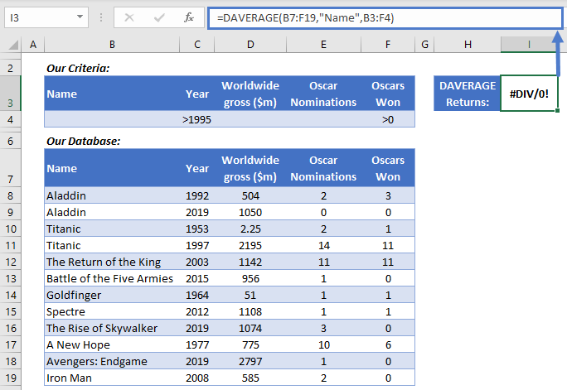Select column D header
This screenshot has width=567, height=390.
point(250,45)
